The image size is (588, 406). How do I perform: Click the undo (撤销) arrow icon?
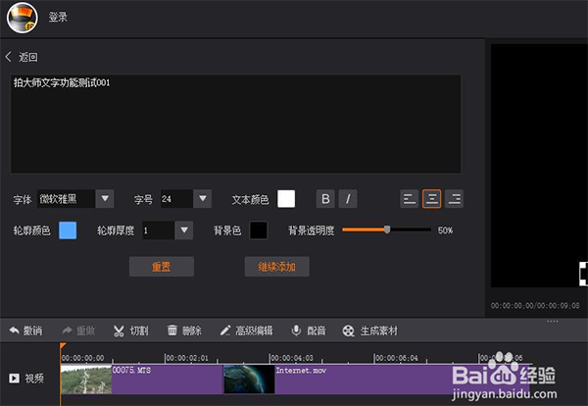[x=14, y=331]
